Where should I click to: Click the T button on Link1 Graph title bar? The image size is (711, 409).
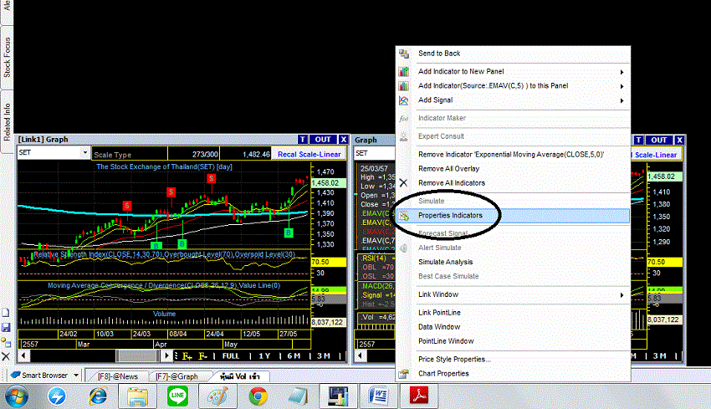pos(303,140)
